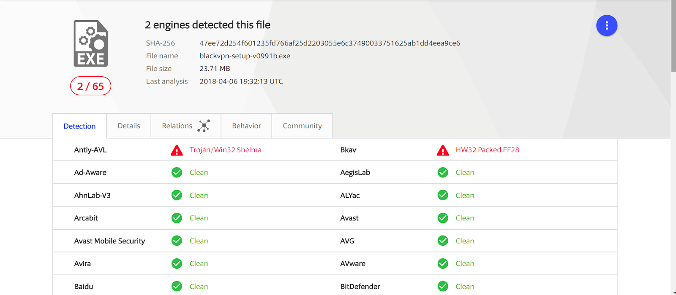
Task: Click the BitDefender engine name
Action: coord(360,286)
